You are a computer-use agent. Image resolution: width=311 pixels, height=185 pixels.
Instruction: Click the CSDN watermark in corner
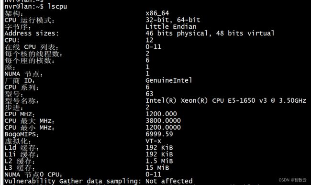292,180
